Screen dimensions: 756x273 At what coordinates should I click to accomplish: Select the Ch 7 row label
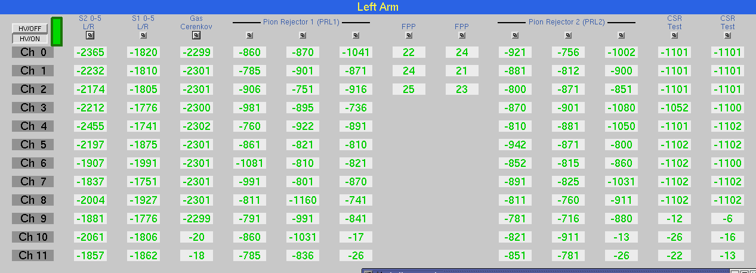pos(33,182)
